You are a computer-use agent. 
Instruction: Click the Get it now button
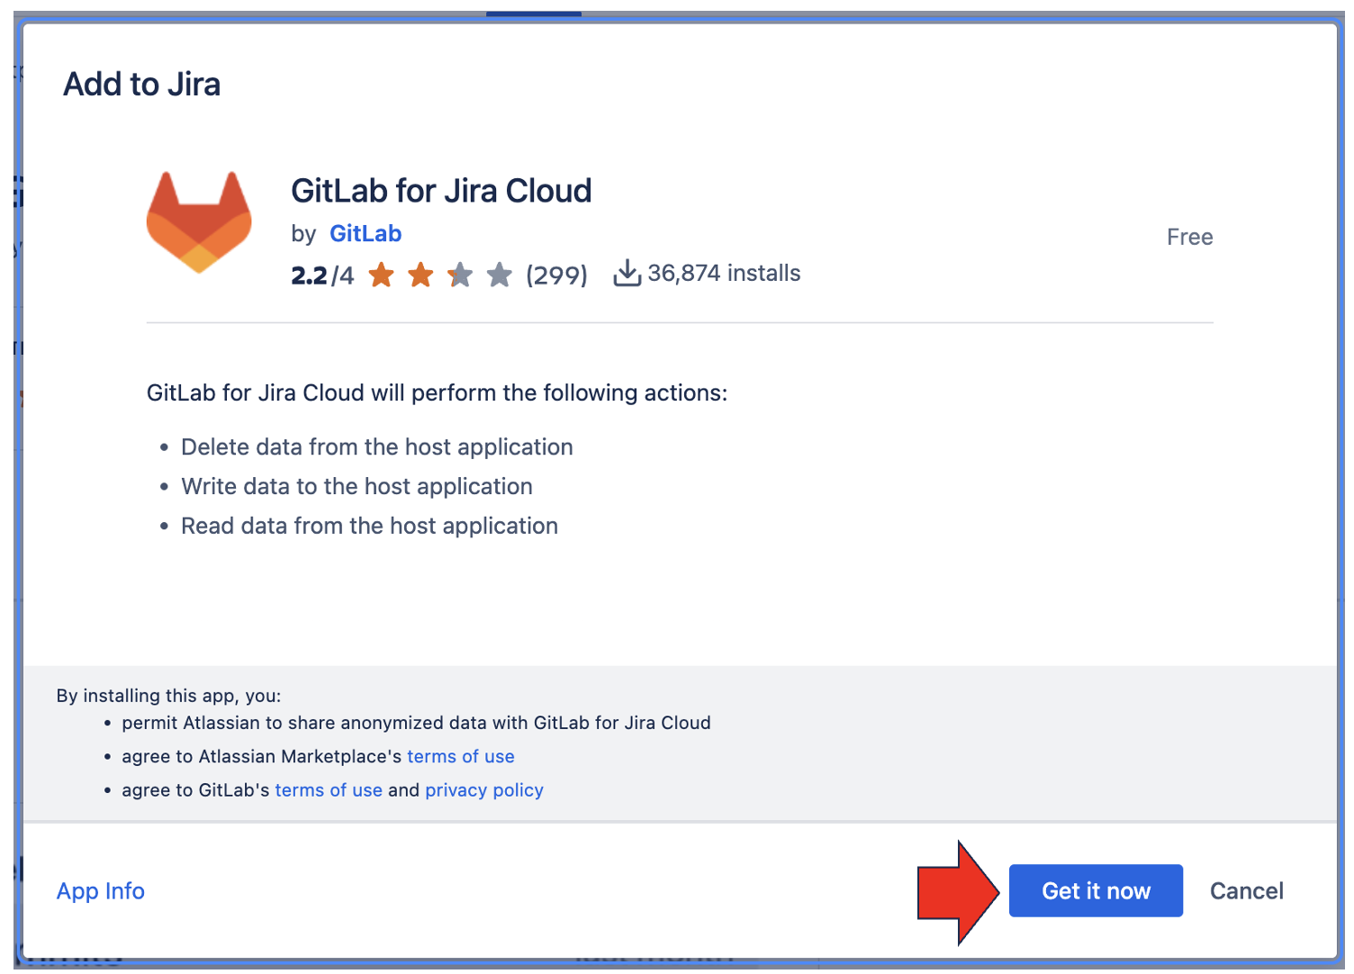click(1096, 890)
